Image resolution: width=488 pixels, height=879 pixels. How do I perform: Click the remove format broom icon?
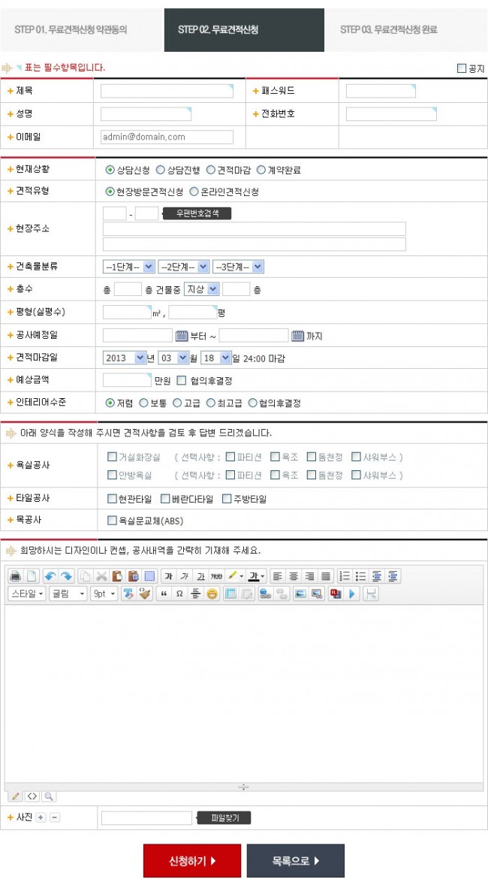click(145, 594)
